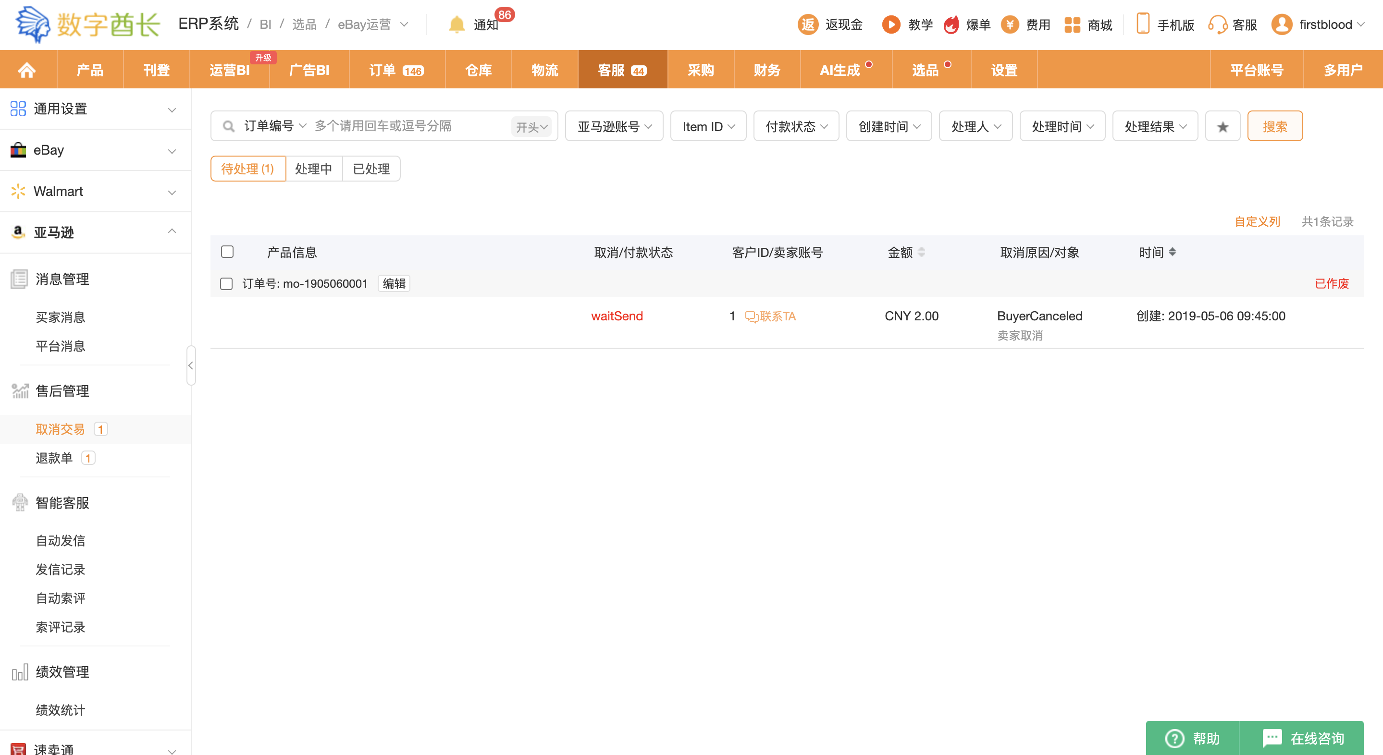This screenshot has width=1383, height=755.
Task: Check the select-all checkbox in table header
Action: click(x=227, y=252)
